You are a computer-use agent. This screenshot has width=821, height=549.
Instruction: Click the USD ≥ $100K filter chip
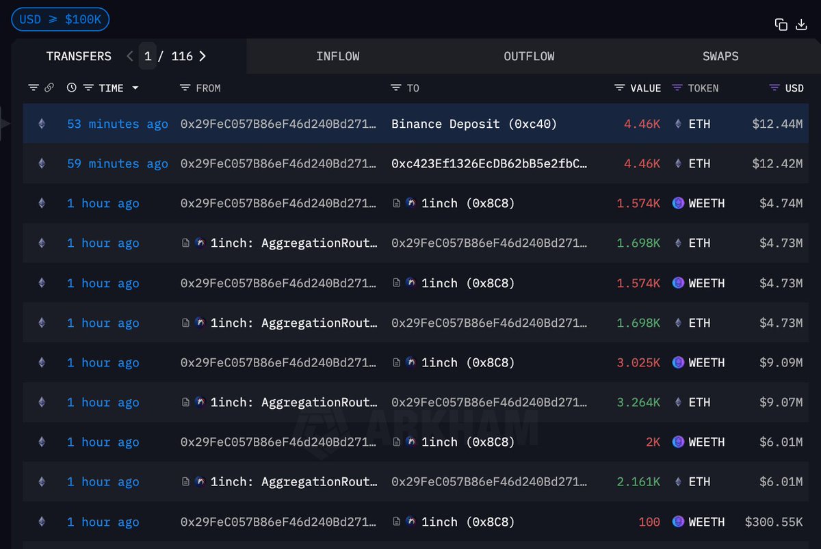[60, 19]
